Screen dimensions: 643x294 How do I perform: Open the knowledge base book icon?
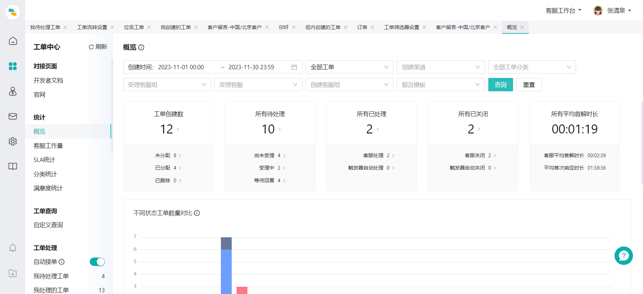13,166
